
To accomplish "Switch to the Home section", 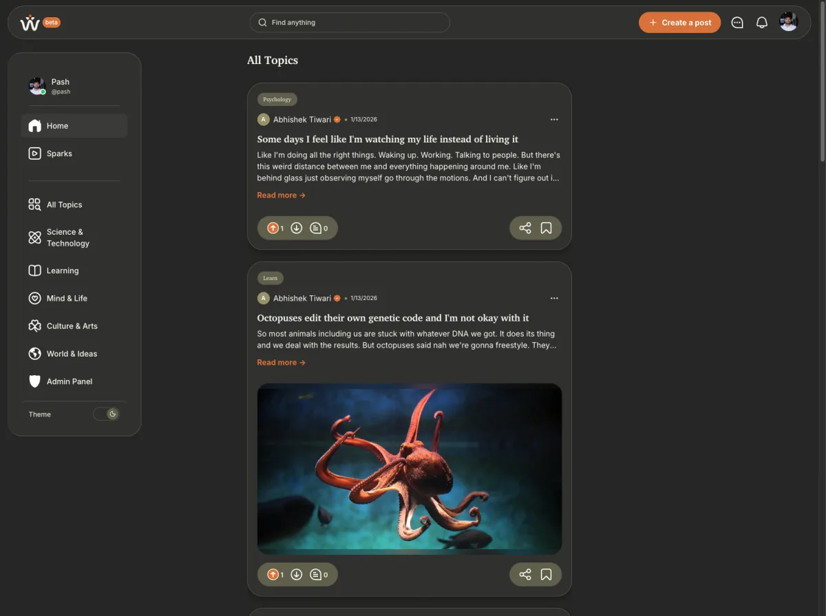I will tap(59, 126).
